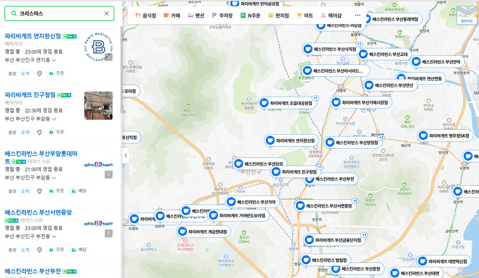Open more categories with the ellipsis button
The height and width of the screenshot is (278, 479).
[358, 15]
